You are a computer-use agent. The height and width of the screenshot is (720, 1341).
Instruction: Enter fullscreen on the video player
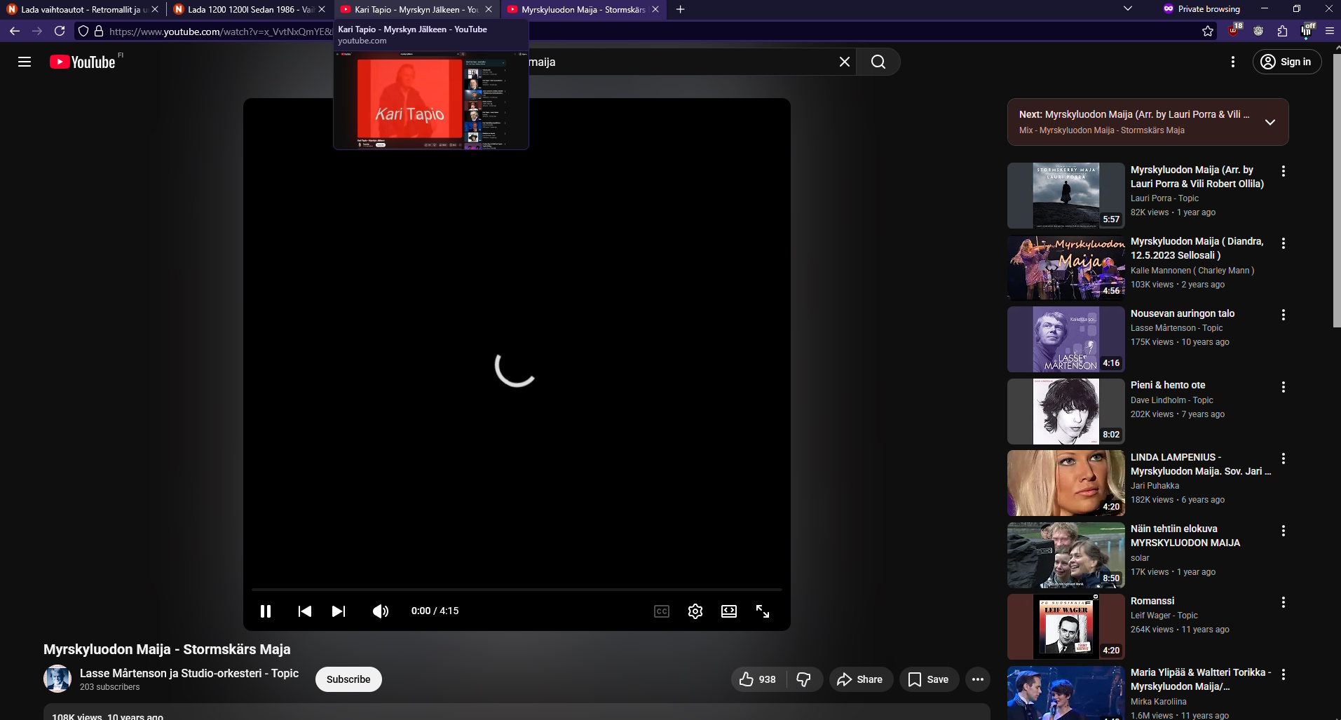click(763, 611)
